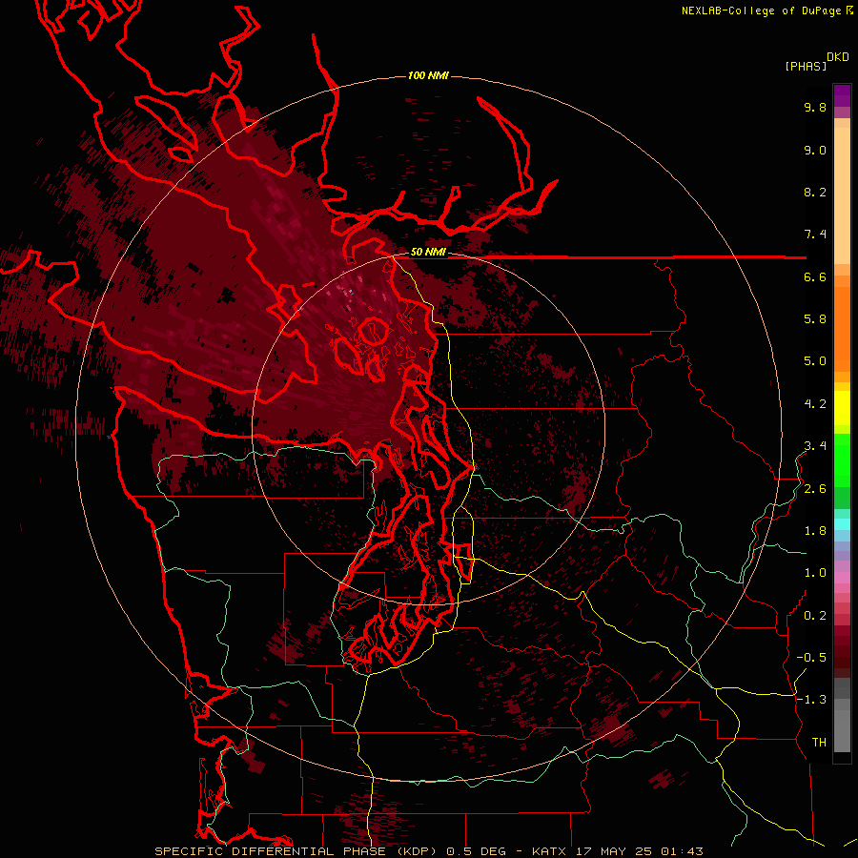Click the 8.2 value on the scale
The height and width of the screenshot is (858, 858).
coord(815,192)
